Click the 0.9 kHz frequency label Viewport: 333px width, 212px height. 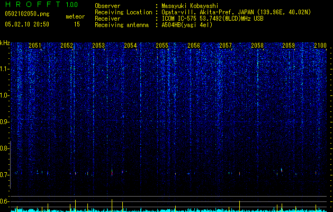click(x=4, y=122)
